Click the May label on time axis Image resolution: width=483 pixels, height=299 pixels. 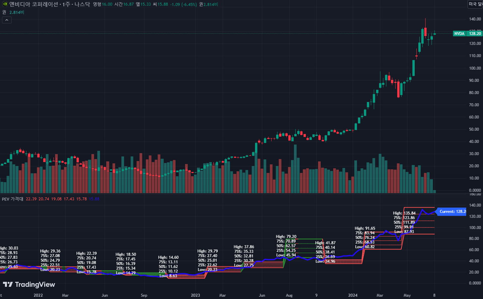coord(407,295)
